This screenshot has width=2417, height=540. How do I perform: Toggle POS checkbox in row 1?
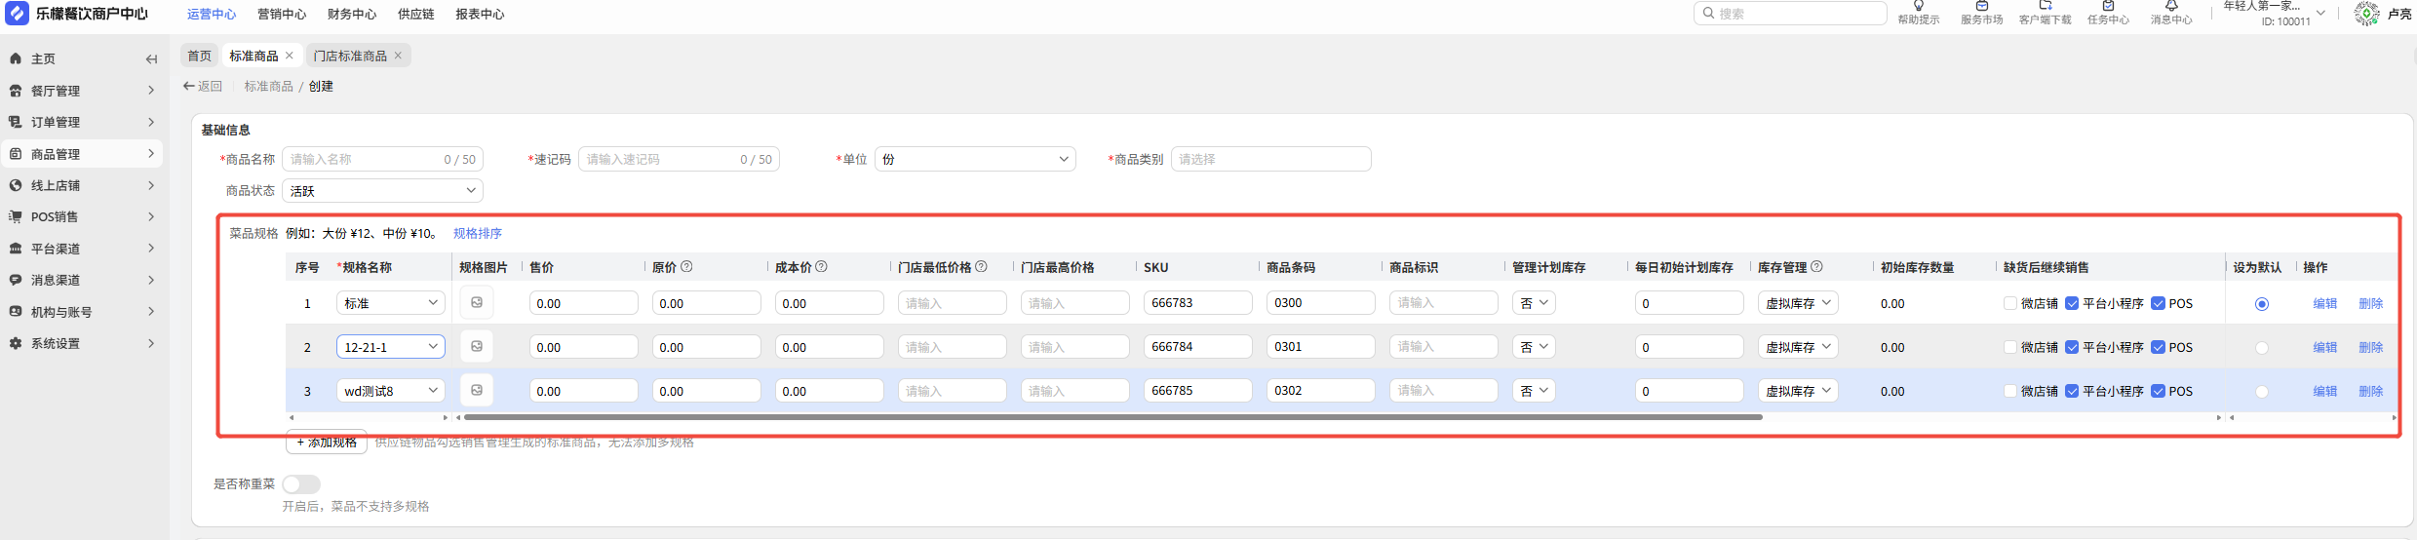2158,303
